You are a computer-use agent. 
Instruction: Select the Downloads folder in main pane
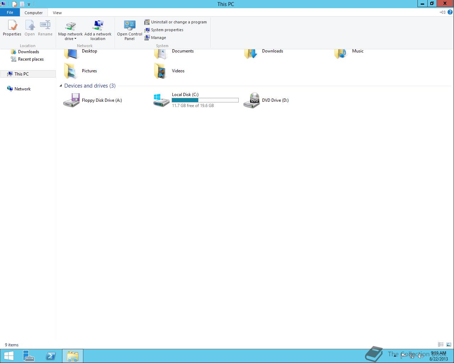click(264, 54)
